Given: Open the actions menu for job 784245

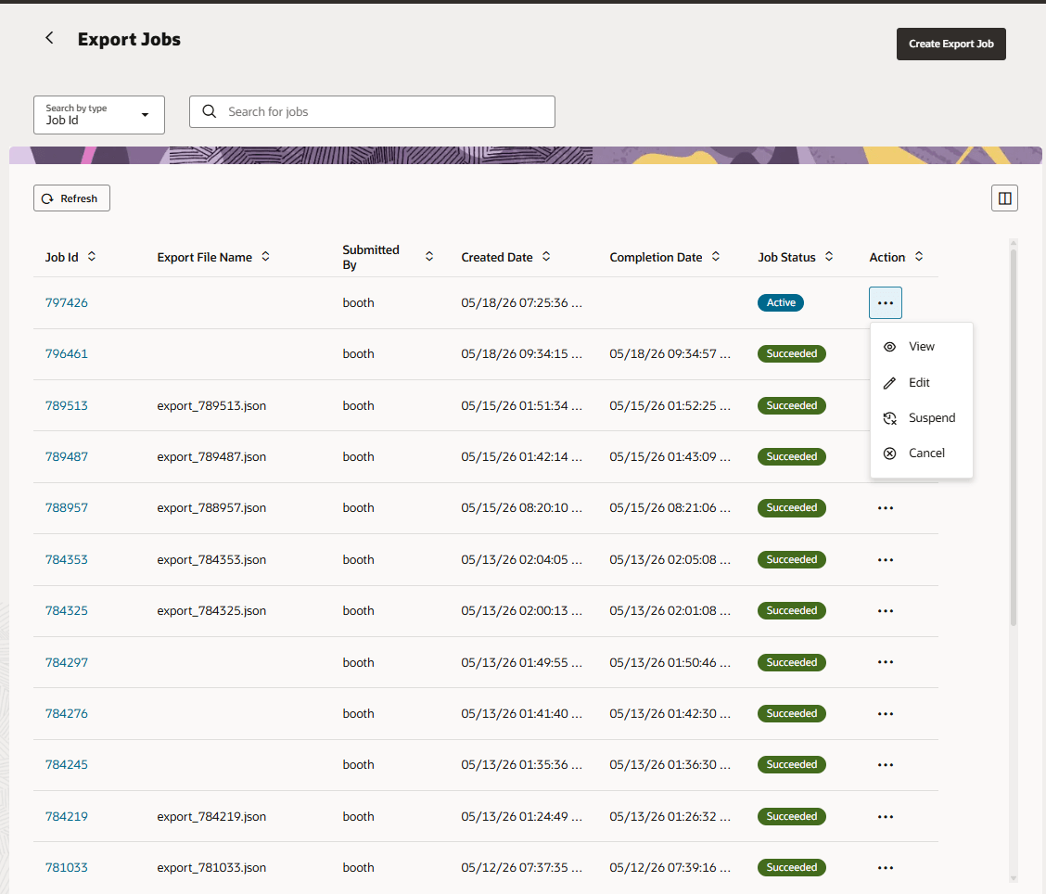Looking at the screenshot, I should (886, 764).
